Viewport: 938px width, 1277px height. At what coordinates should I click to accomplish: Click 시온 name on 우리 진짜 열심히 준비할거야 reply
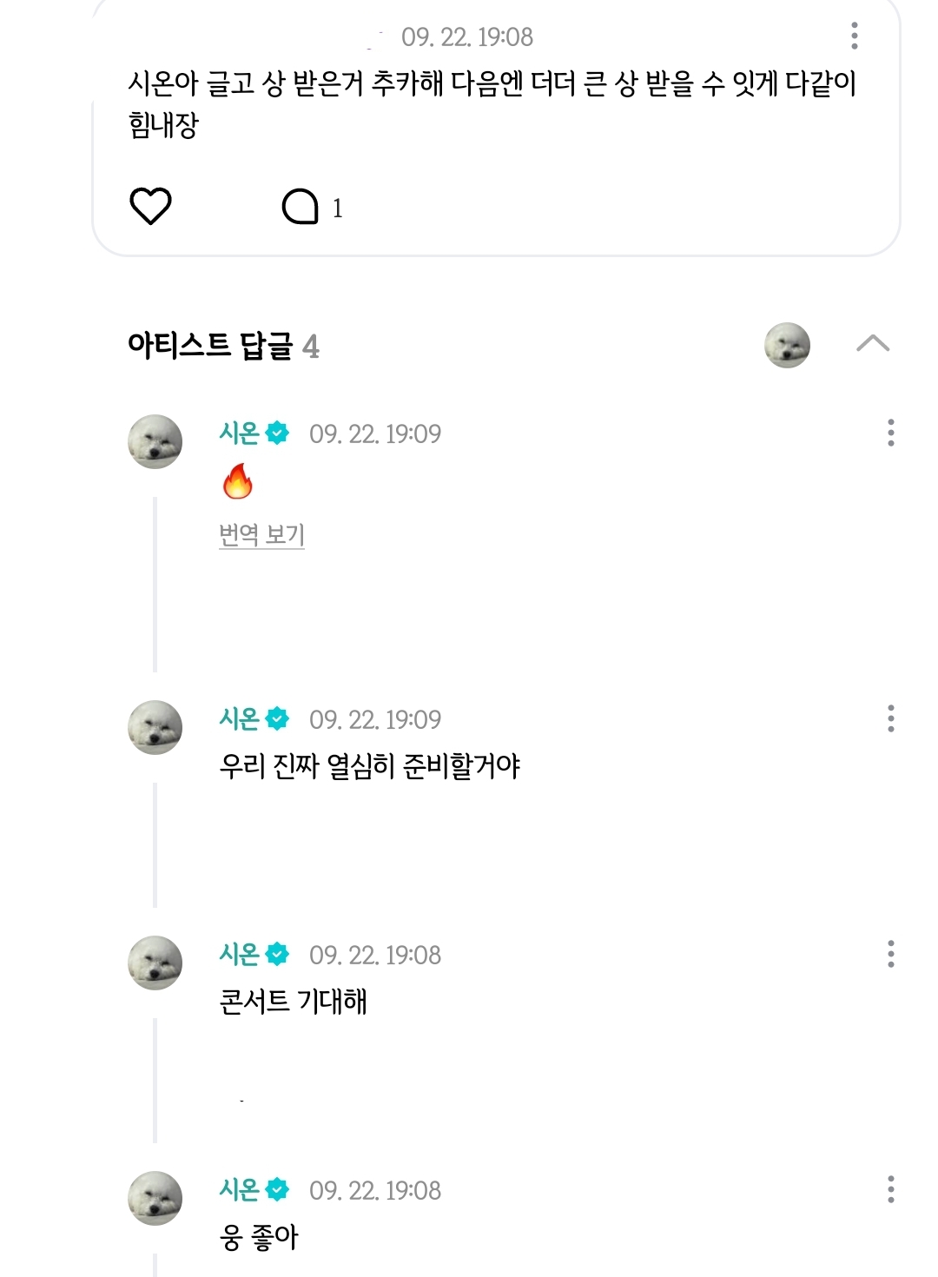click(x=240, y=718)
